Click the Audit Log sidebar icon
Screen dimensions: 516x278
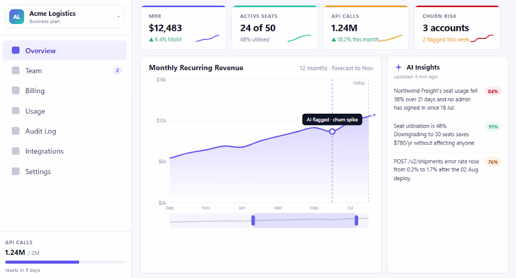(15, 131)
